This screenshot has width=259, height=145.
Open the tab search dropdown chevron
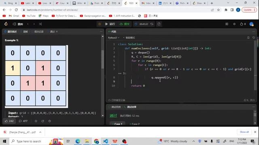coord(228,3)
